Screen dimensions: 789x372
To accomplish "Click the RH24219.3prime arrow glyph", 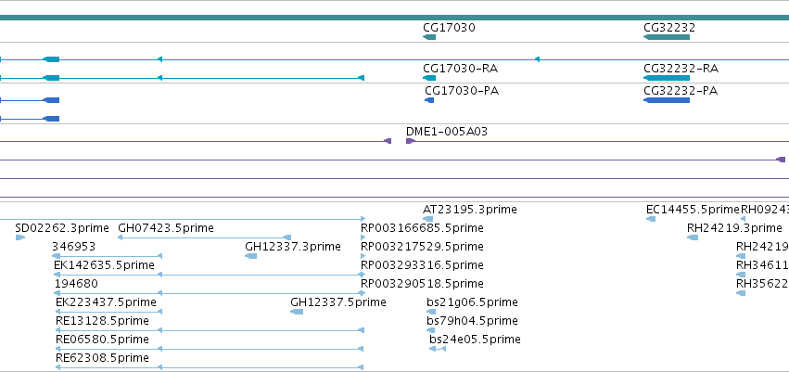I will 693,237.
